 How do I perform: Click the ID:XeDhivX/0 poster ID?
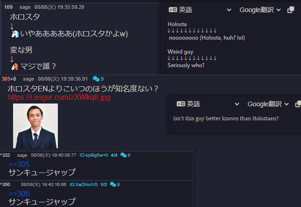tap(84, 184)
